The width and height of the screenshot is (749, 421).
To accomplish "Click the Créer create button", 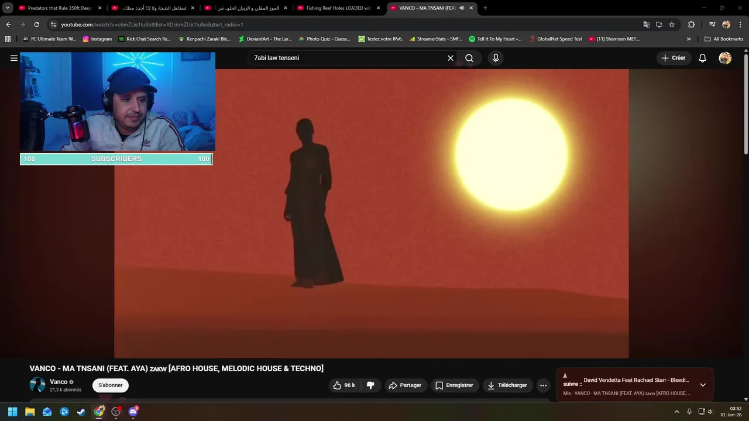I will pyautogui.click(x=673, y=58).
